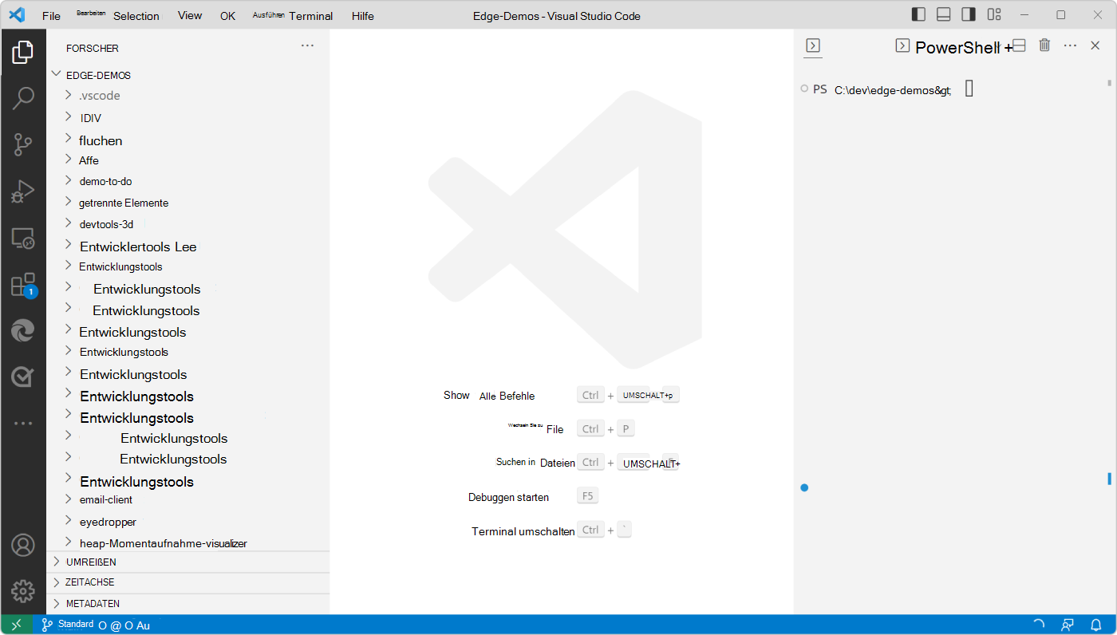Open the Hilfe menu
This screenshot has width=1117, height=635.
(x=362, y=15)
